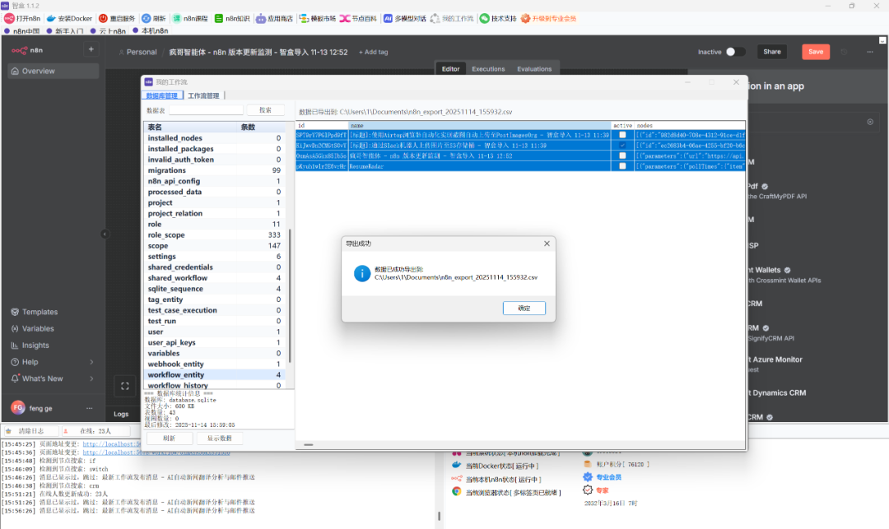Switch to the Executions tab
The width and height of the screenshot is (889, 529).
click(x=488, y=69)
